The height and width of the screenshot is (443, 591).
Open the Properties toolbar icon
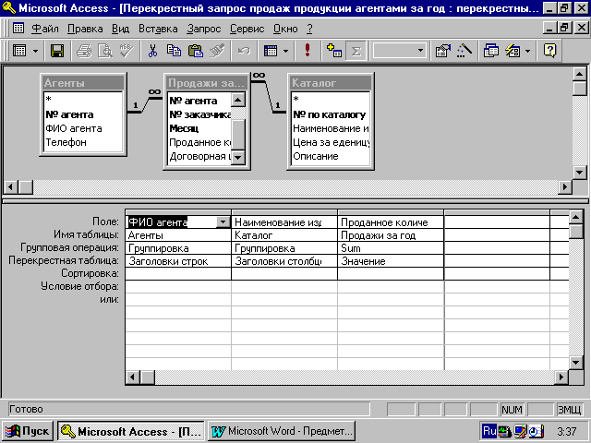tap(443, 51)
